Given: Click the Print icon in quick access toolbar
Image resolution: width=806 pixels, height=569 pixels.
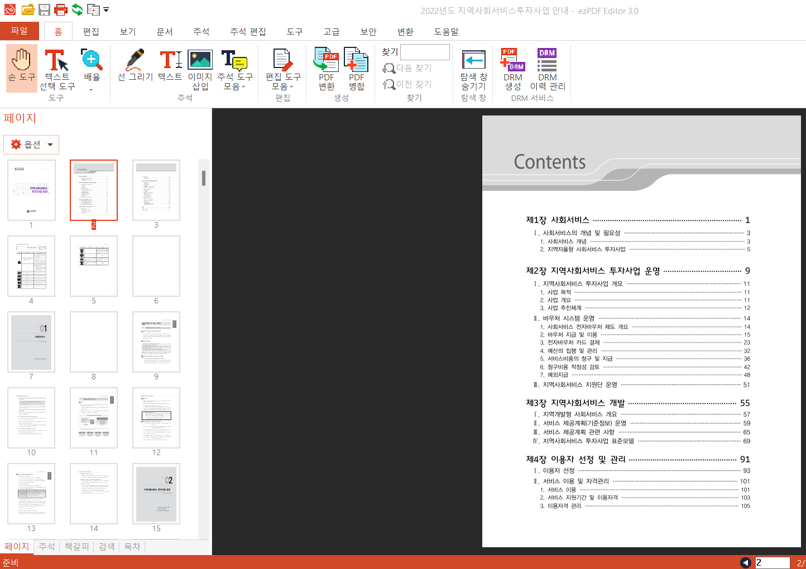Looking at the screenshot, I should pyautogui.click(x=61, y=9).
